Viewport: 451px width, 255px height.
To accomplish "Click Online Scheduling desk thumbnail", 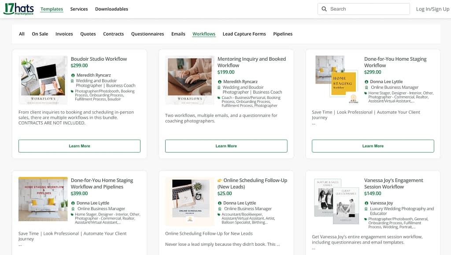I will click(x=190, y=201).
